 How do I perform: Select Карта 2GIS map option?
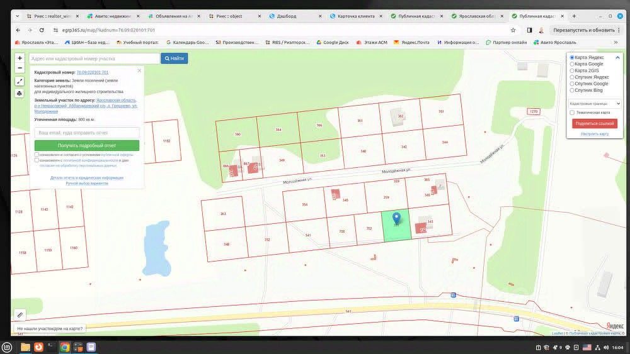572,70
